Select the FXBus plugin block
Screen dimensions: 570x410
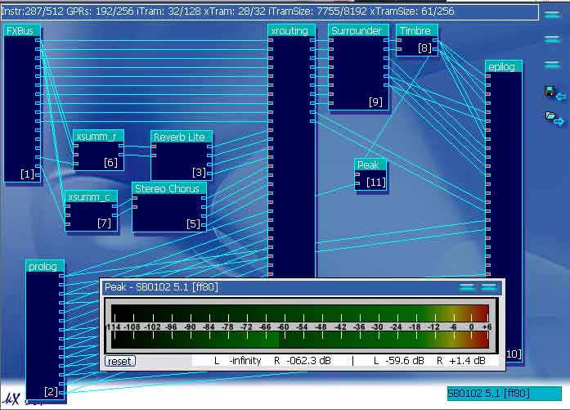click(22, 104)
